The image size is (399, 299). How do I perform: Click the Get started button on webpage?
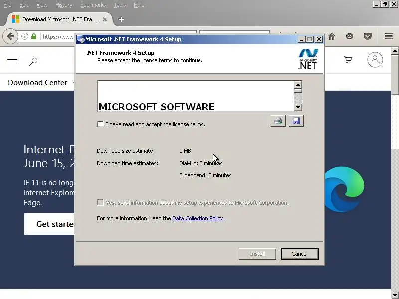click(49, 224)
